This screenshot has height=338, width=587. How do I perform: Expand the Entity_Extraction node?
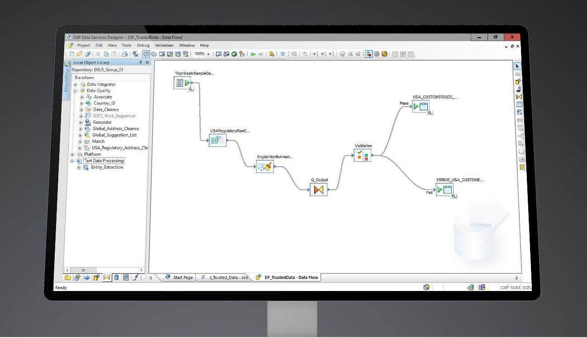[79, 167]
